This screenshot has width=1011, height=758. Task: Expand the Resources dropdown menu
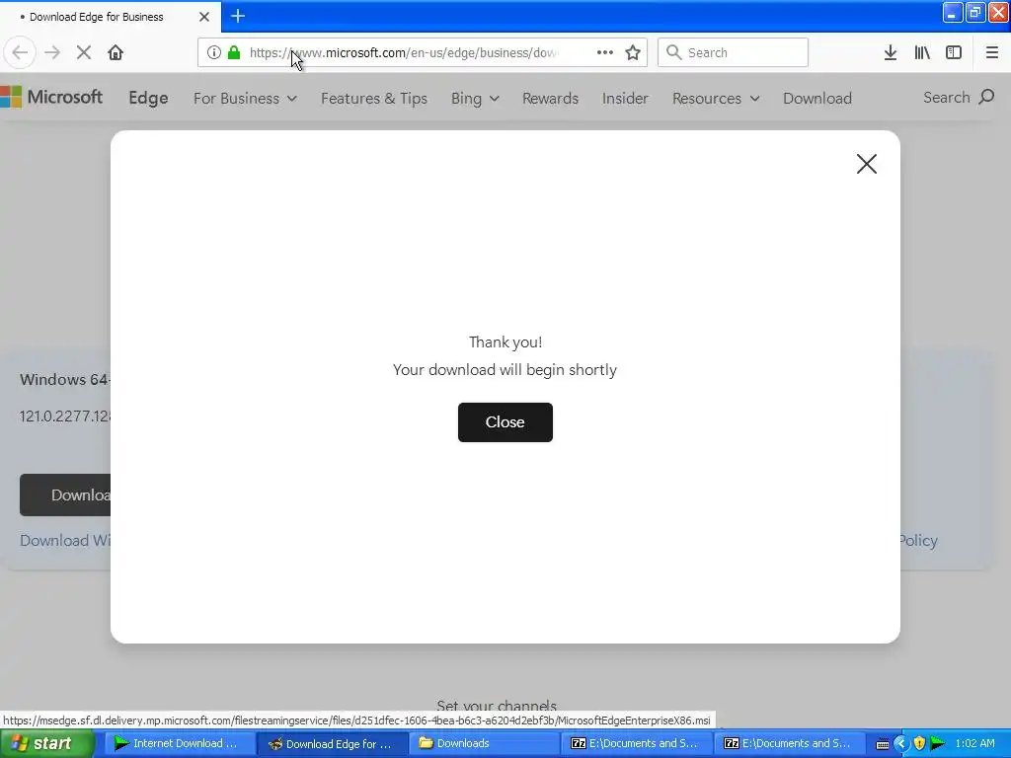coord(716,98)
